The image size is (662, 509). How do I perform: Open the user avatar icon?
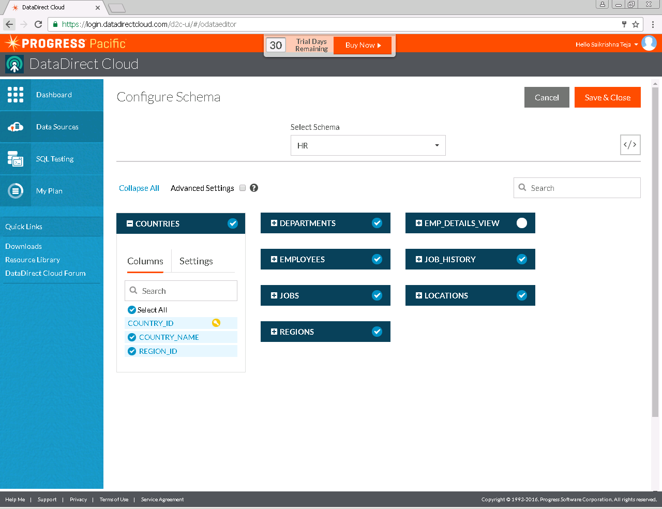click(x=649, y=43)
